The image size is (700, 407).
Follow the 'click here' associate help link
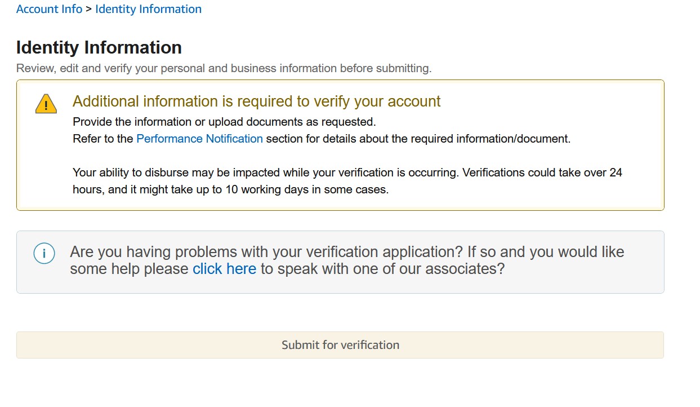point(224,269)
